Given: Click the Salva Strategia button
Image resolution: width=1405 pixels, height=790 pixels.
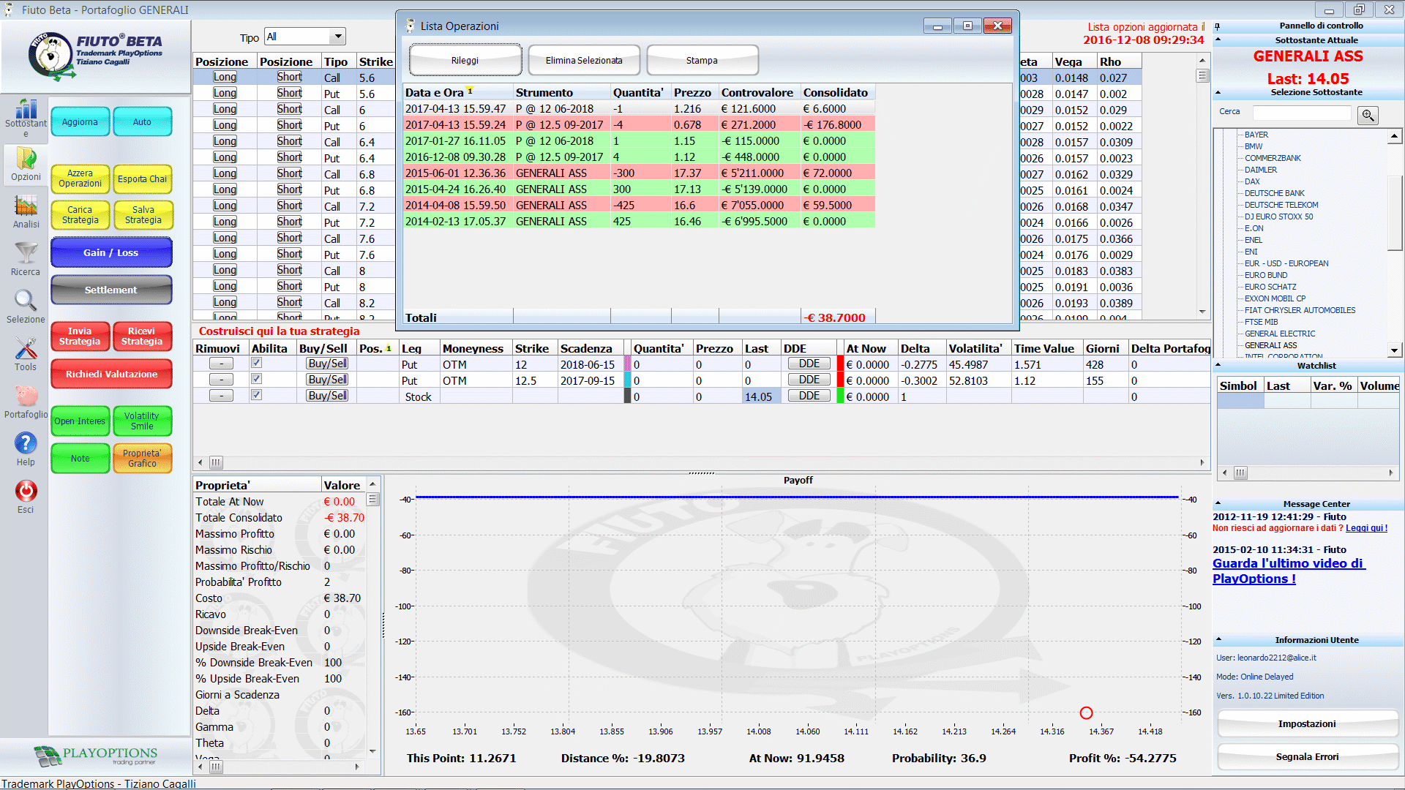Looking at the screenshot, I should (x=143, y=214).
